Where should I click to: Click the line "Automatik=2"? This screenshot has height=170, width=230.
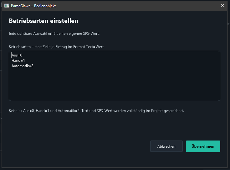[23, 66]
